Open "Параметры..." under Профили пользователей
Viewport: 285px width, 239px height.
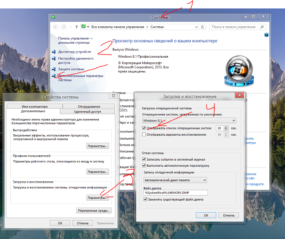(98, 172)
